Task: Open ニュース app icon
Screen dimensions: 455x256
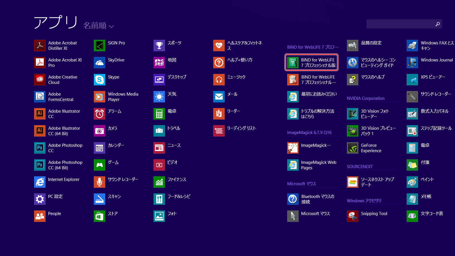Action: [x=159, y=148]
